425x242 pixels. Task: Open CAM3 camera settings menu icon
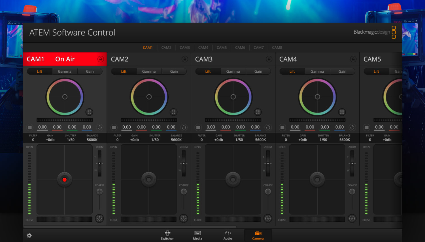198,128
